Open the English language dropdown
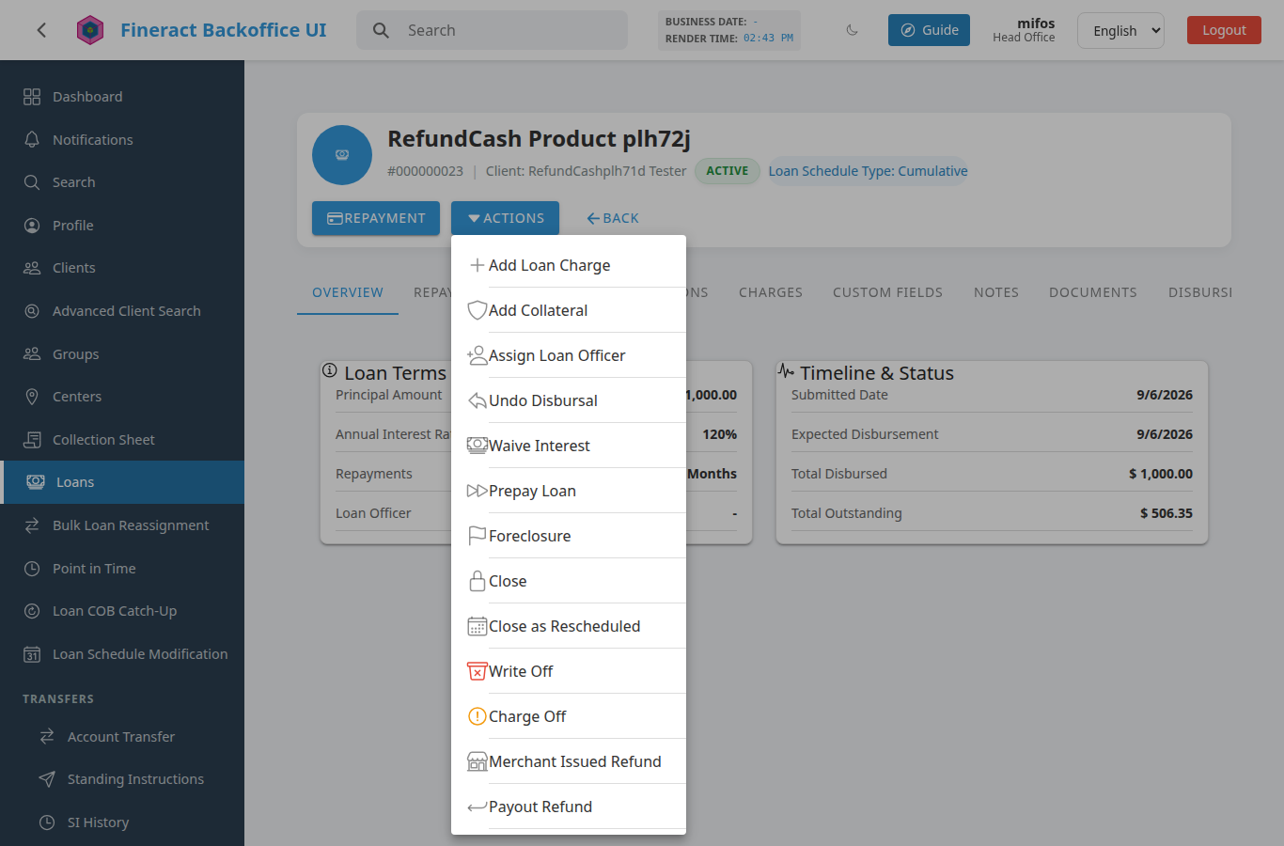Viewport: 1284px width, 846px height. click(x=1120, y=30)
